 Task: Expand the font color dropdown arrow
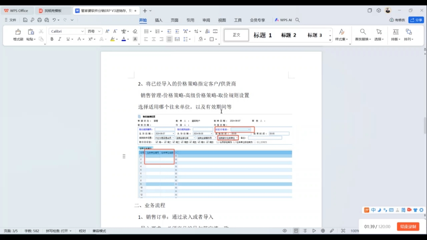[x=127, y=39]
